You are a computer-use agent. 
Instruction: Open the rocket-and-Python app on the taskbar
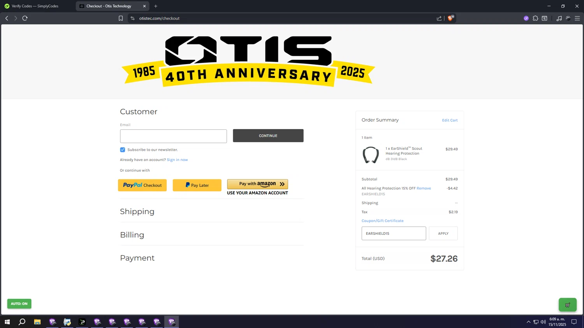67,322
